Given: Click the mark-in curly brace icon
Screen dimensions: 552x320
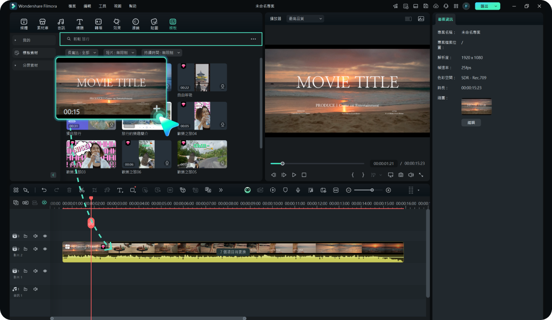Looking at the screenshot, I should (353, 175).
